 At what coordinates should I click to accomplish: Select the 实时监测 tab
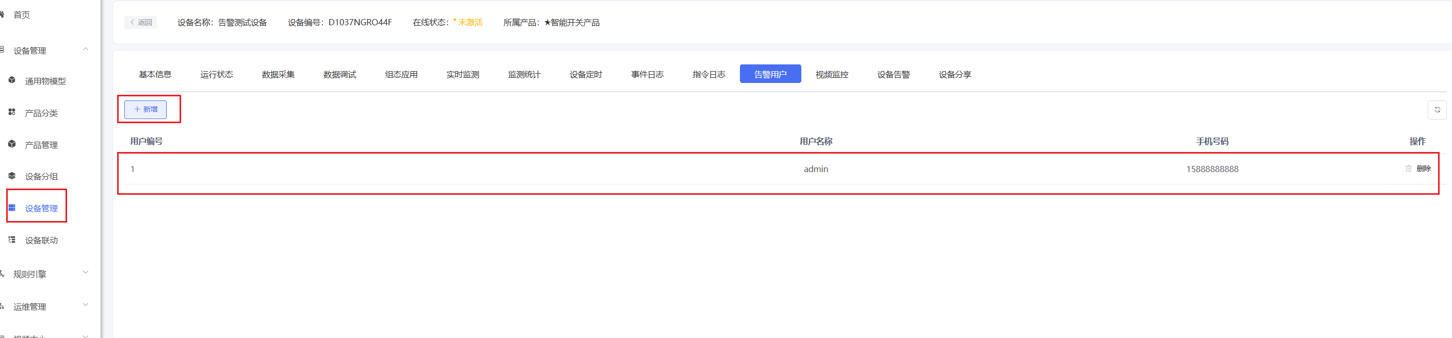tap(462, 74)
